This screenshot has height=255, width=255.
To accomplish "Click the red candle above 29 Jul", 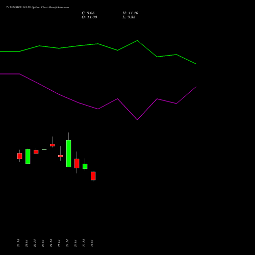I will (x=77, y=164).
